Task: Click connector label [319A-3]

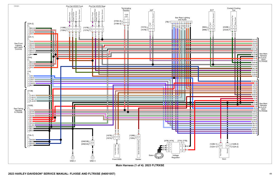Action: point(118,21)
